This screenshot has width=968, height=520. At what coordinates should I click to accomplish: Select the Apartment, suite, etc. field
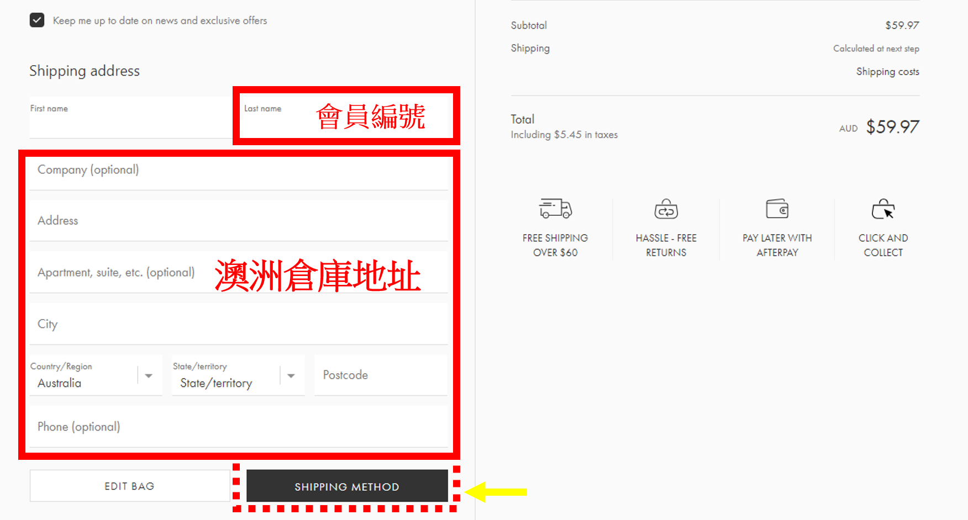point(122,273)
